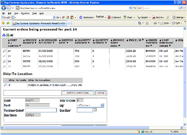Click the Favorites Center yellow star
The image size is (187, 135).
click(3, 23)
